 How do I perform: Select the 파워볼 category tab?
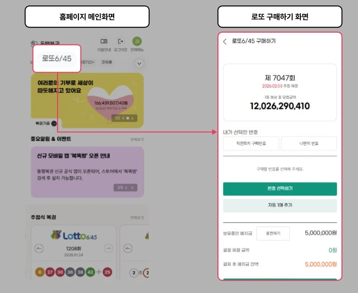click(106, 62)
